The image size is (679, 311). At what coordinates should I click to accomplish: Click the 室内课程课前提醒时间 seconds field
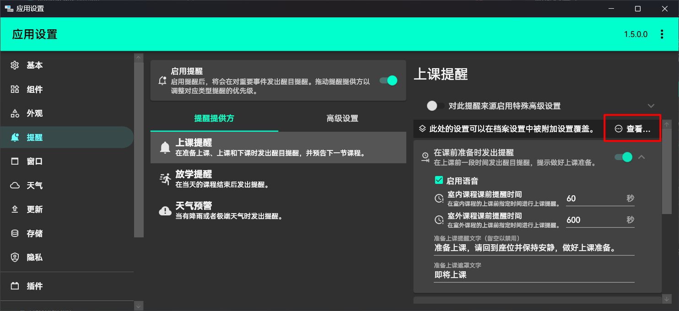click(x=594, y=198)
